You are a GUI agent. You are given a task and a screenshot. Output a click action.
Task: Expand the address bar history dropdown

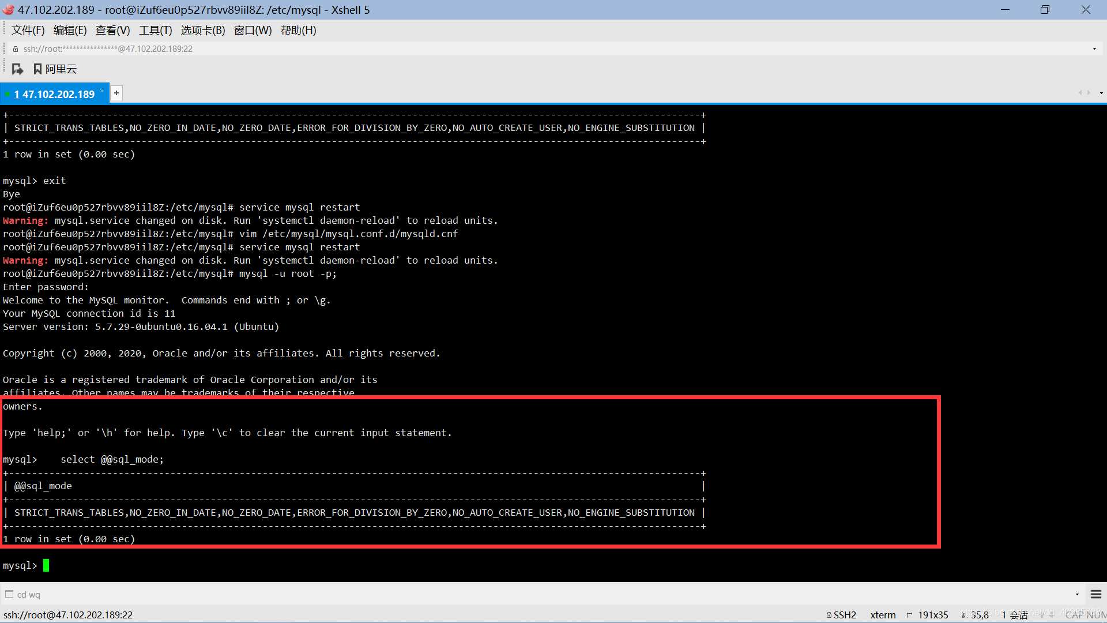[1094, 49]
